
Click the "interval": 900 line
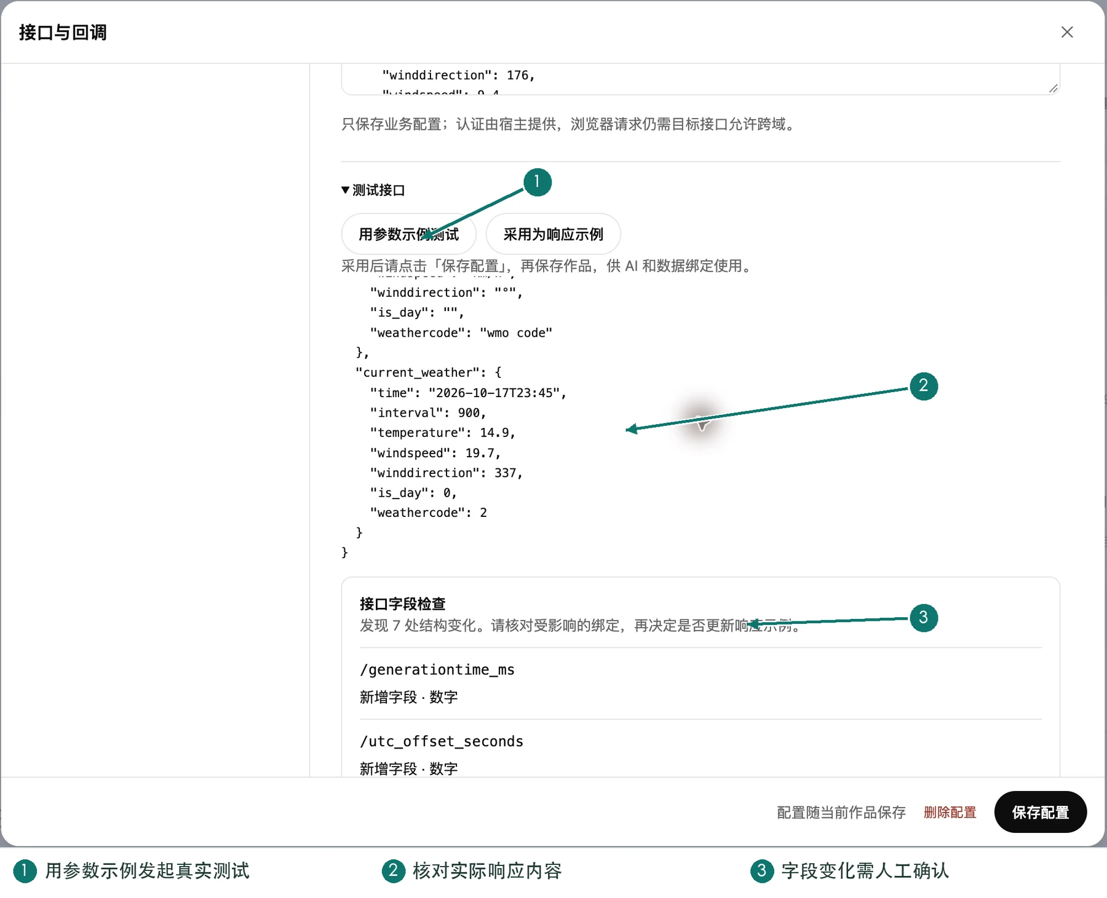(x=428, y=412)
